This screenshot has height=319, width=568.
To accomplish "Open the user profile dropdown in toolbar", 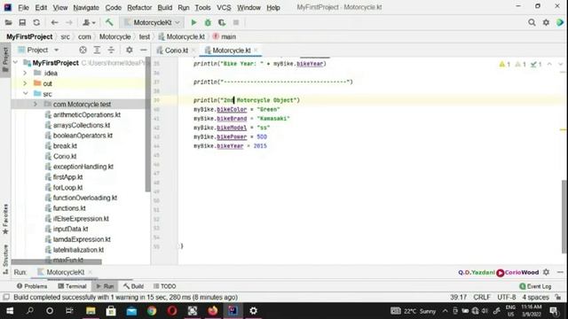I will coord(89,22).
